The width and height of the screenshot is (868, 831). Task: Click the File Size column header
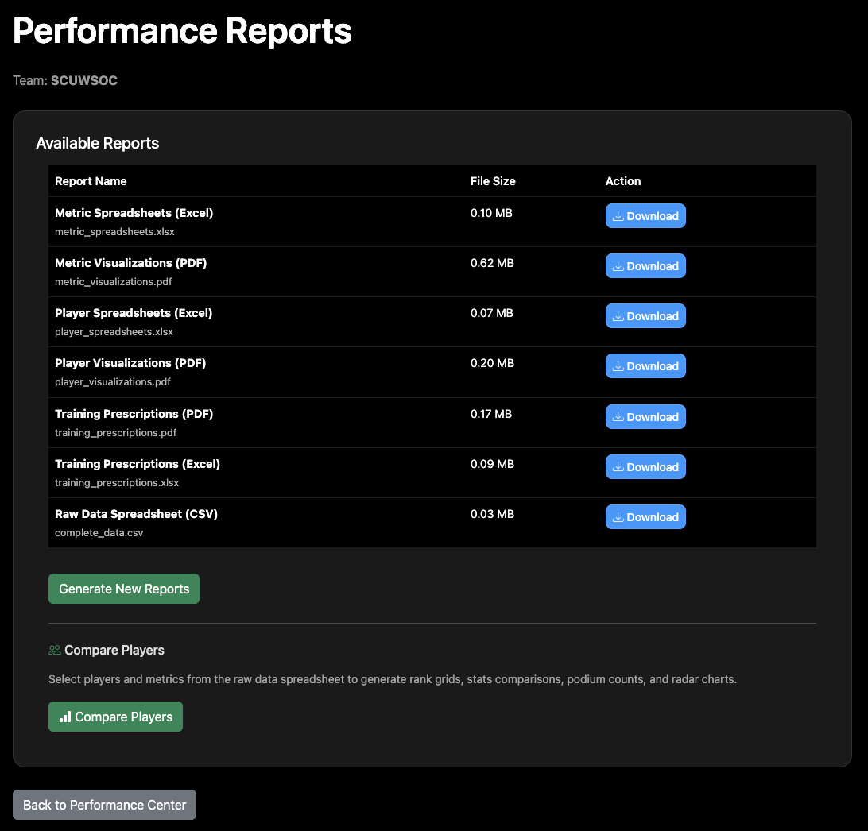[493, 181]
